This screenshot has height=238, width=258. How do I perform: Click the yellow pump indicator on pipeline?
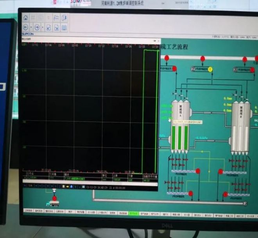click(x=210, y=69)
